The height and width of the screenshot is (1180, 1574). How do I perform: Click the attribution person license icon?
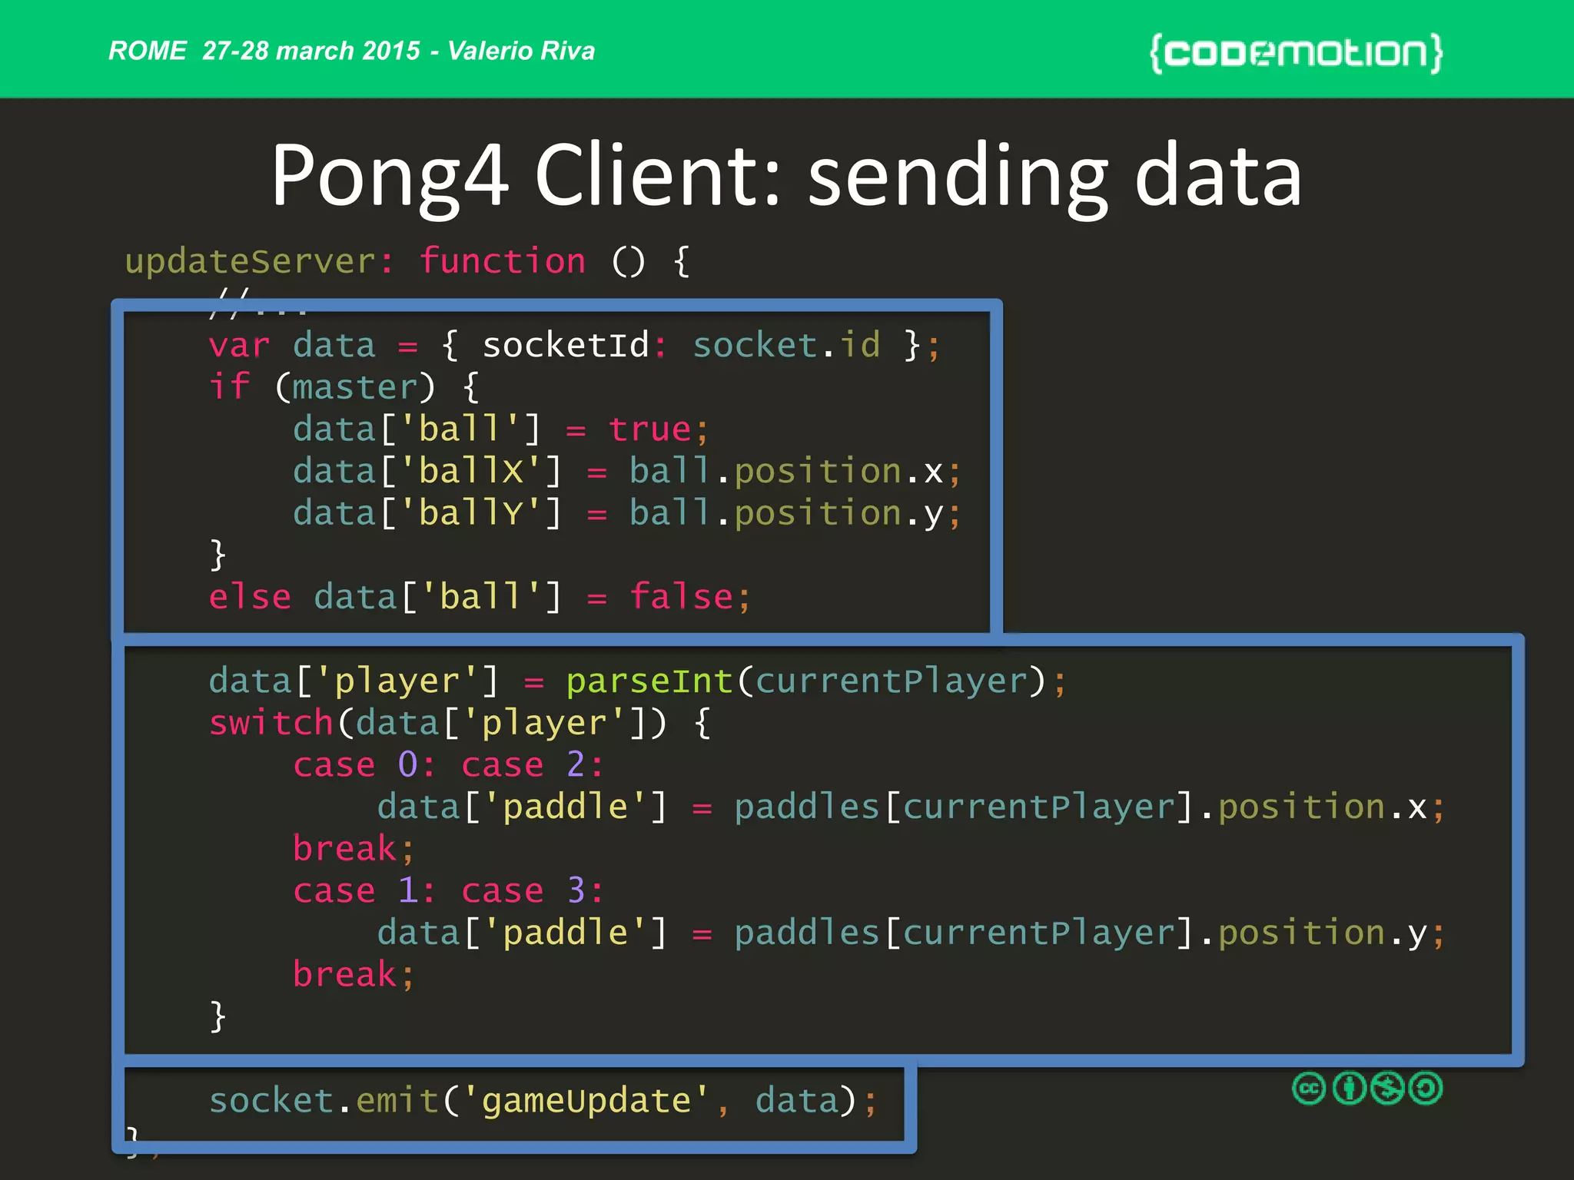pos(1349,1088)
